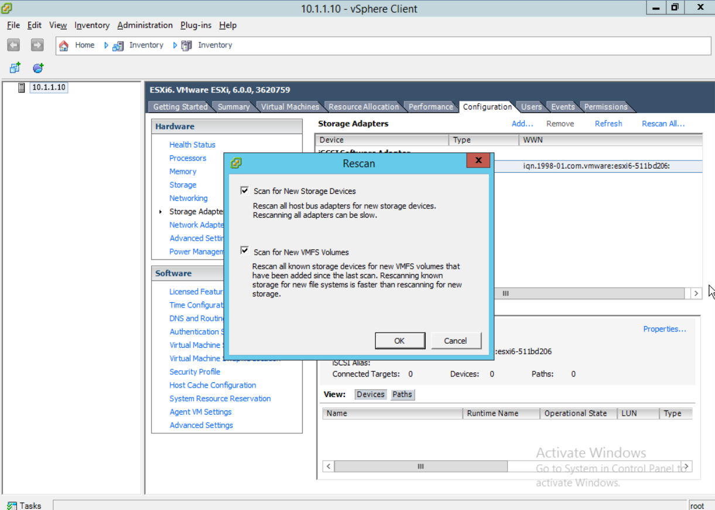Click the add resource pool toolbar icon
This screenshot has width=715, height=510.
(x=37, y=68)
